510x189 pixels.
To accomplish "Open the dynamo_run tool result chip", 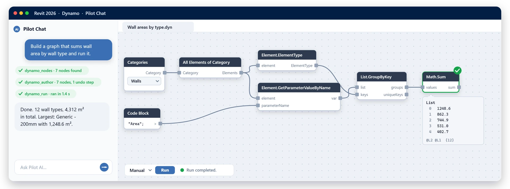I will [46, 94].
